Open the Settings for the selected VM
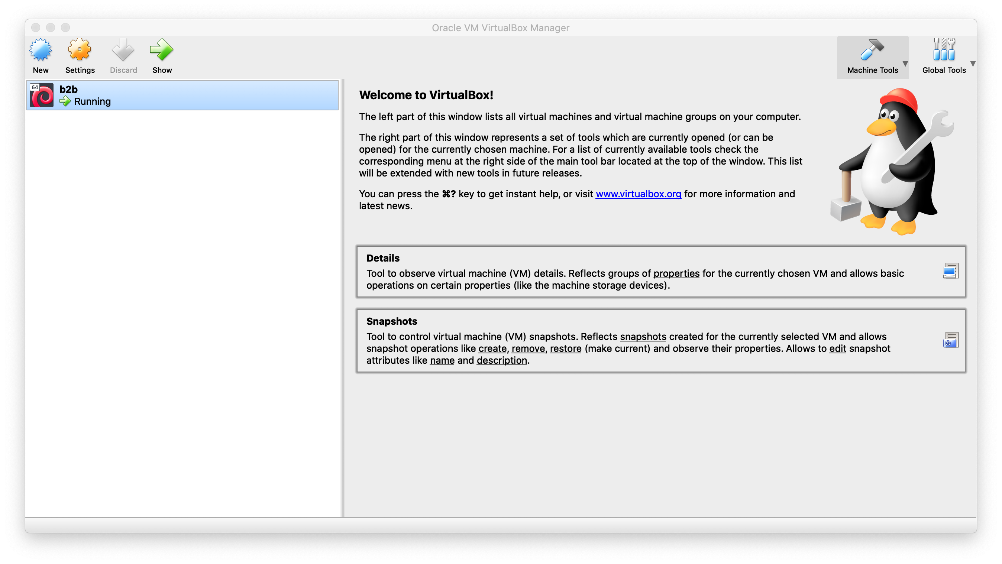 (x=80, y=50)
